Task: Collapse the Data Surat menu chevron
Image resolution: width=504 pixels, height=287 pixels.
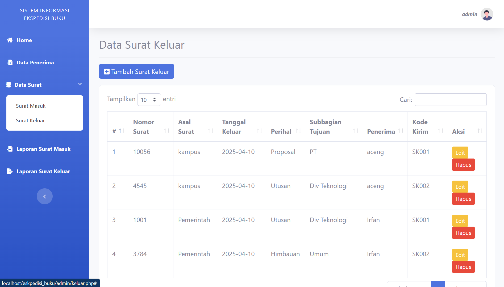Action: (80, 84)
